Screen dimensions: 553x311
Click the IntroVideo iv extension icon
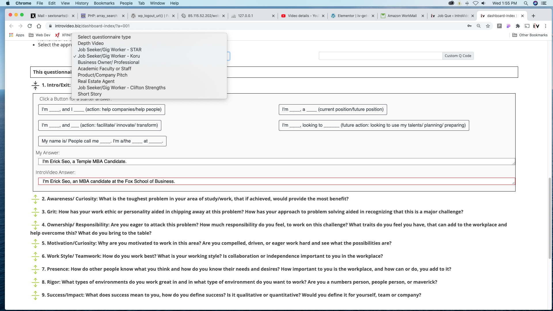tap(536, 26)
